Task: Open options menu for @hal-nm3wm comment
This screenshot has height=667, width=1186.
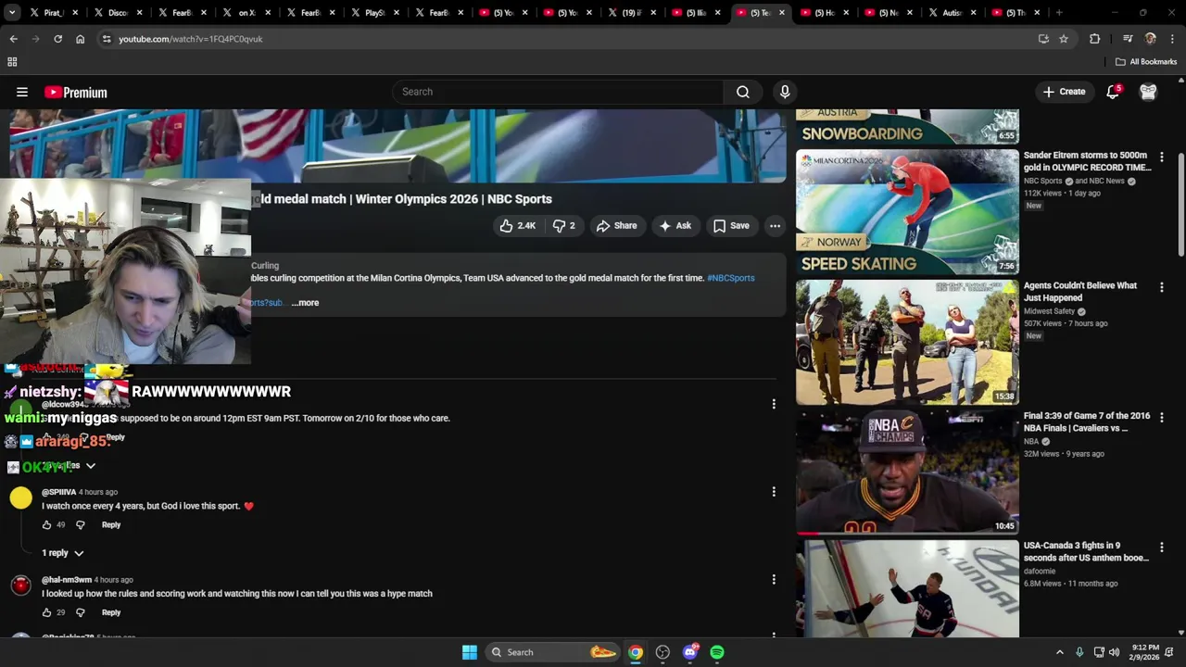Action: [774, 580]
